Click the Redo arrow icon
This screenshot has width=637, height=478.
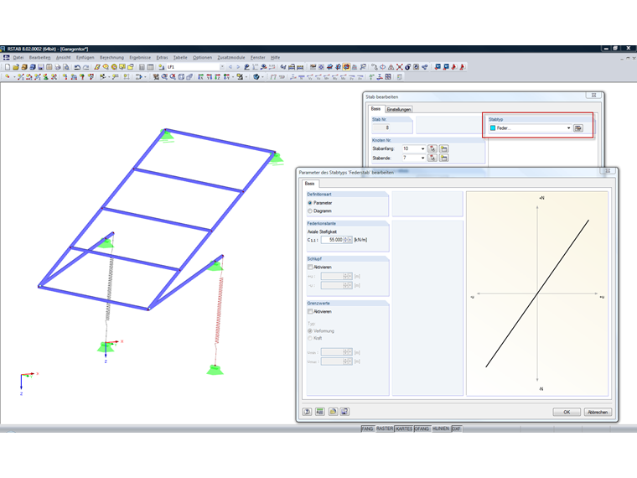point(85,67)
